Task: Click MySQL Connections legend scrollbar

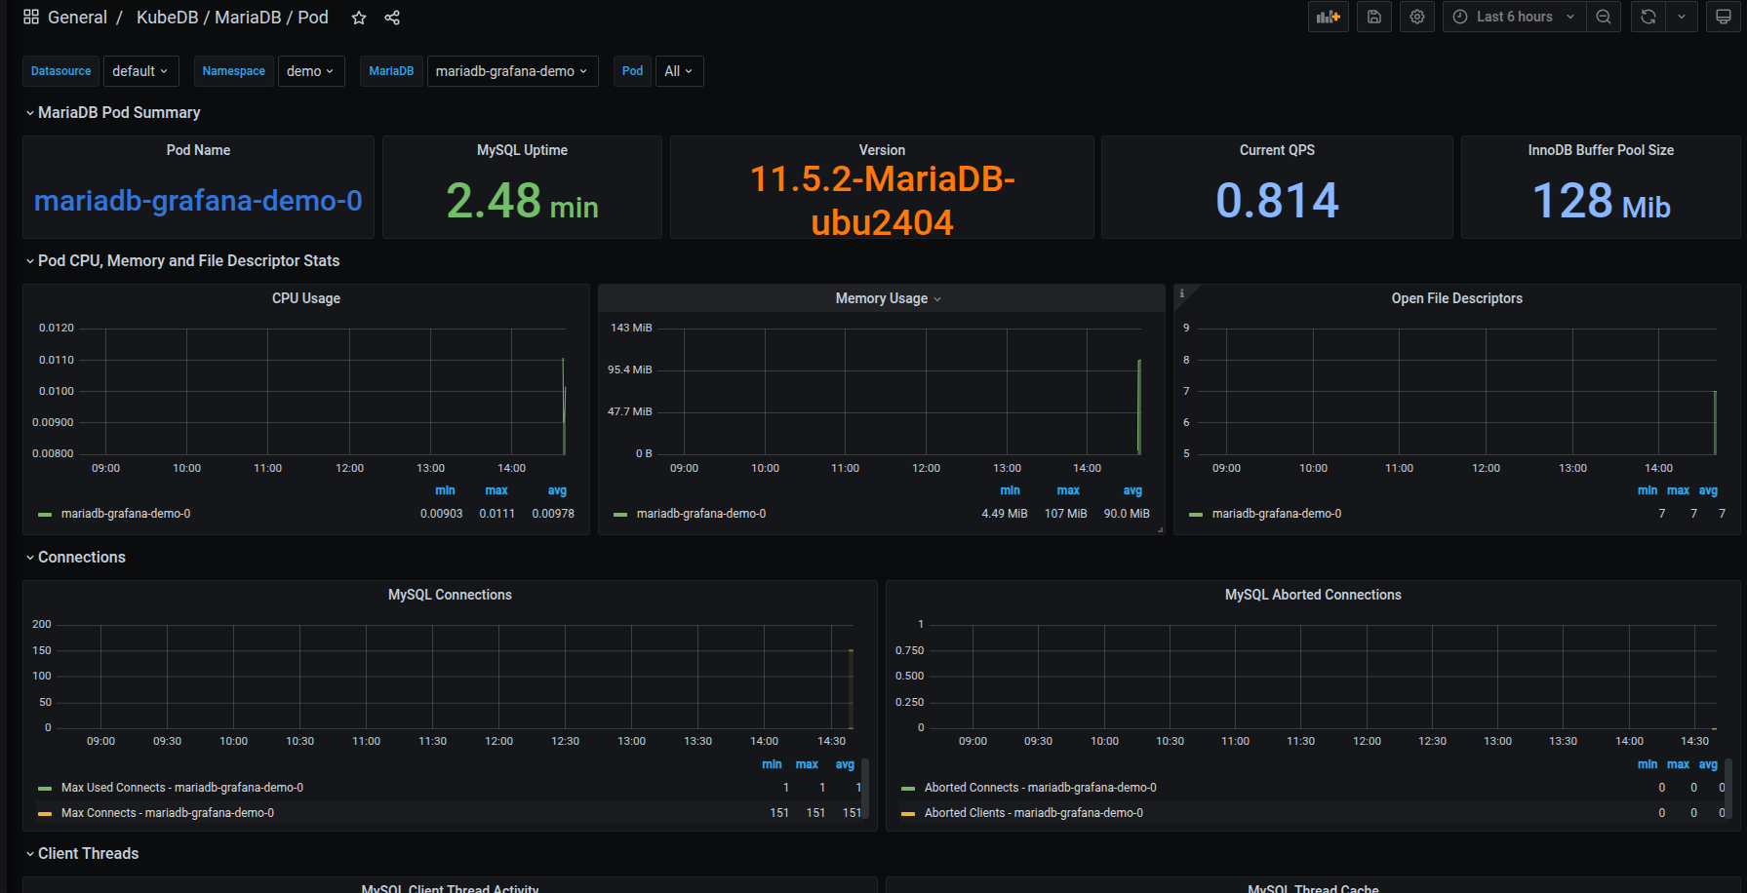Action: (865, 789)
